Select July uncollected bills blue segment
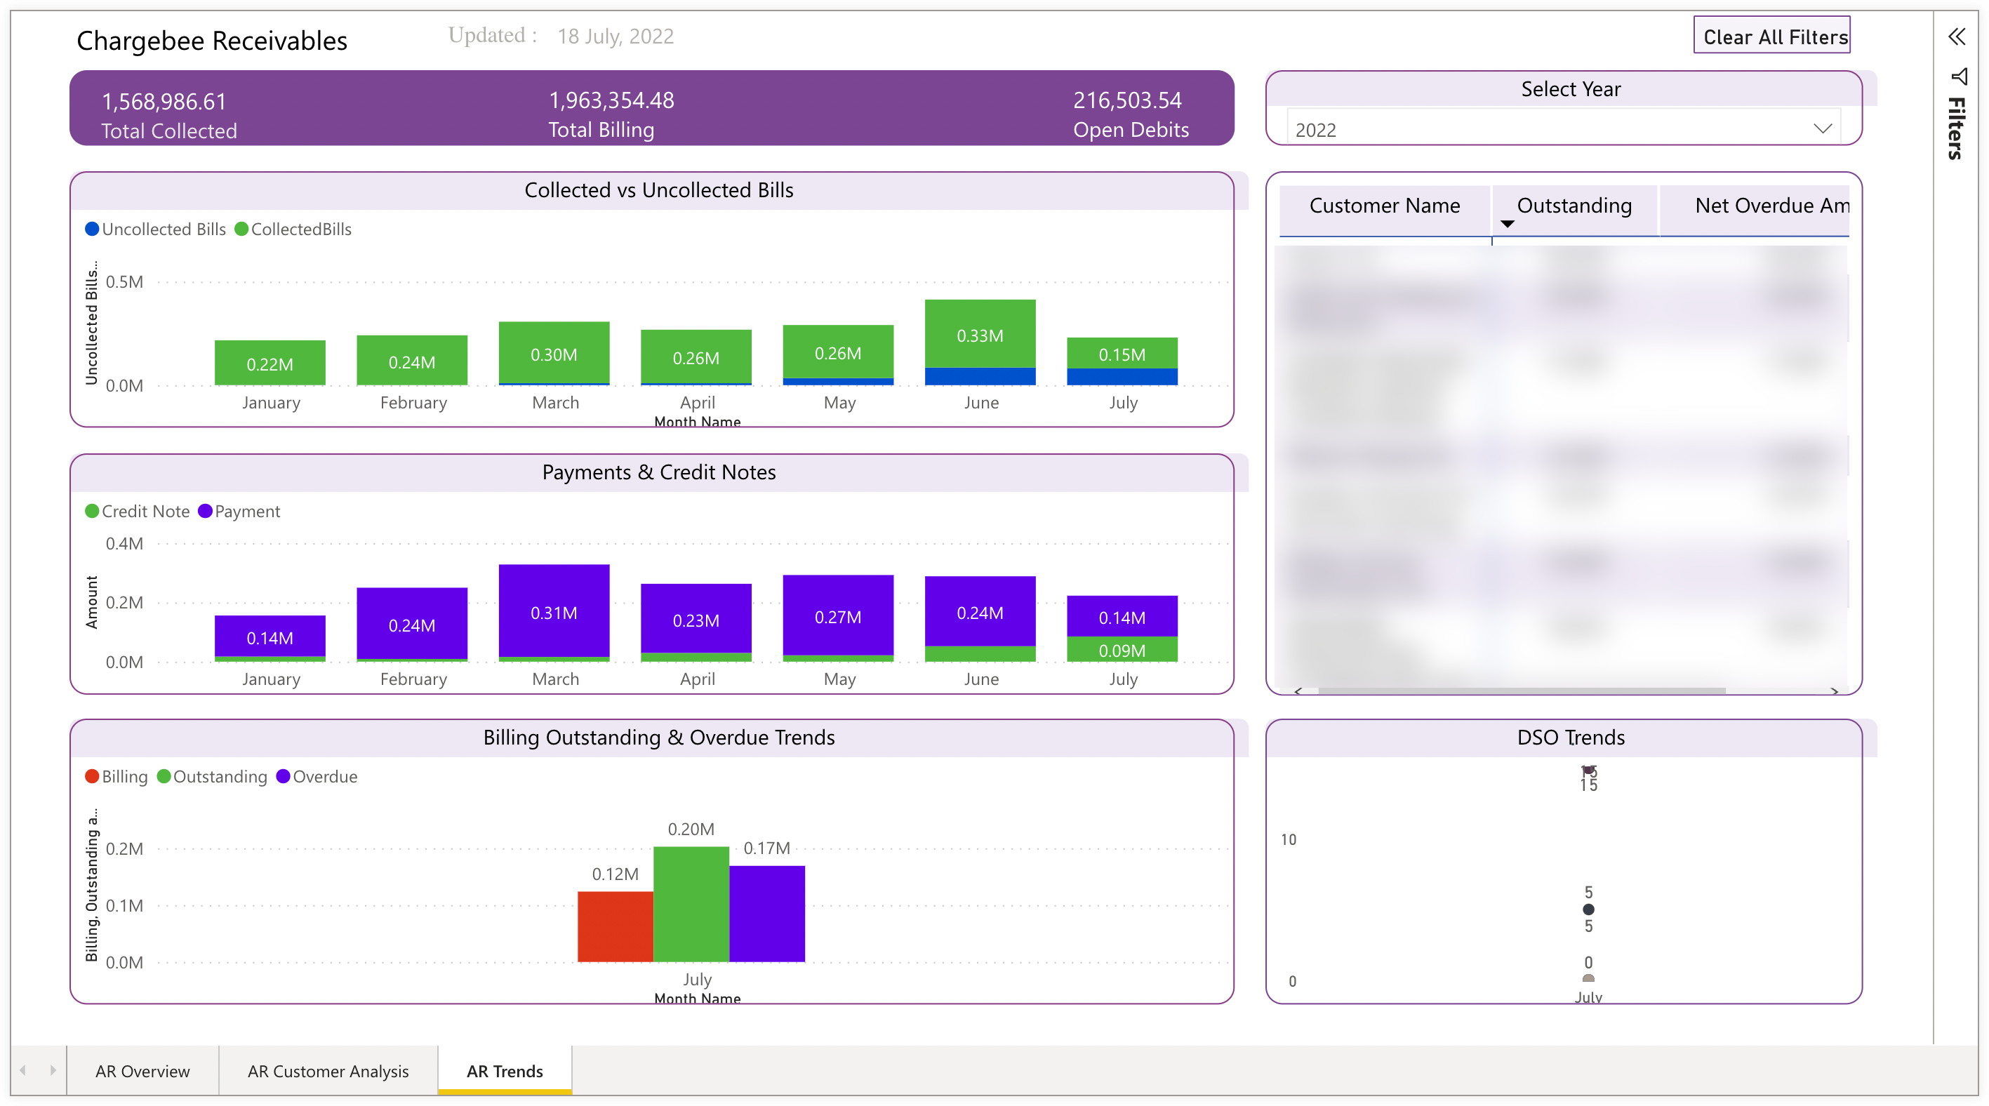Image resolution: width=1989 pixels, height=1106 pixels. point(1122,377)
